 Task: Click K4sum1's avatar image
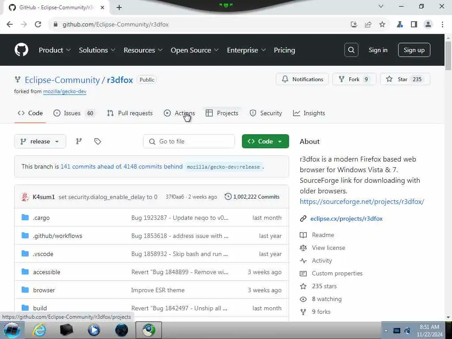click(25, 197)
